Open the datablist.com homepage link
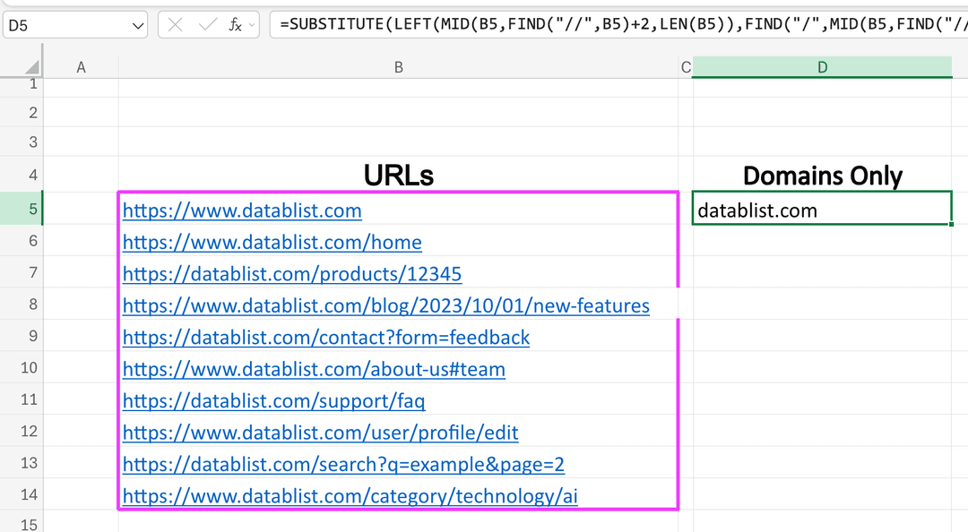 [242, 210]
